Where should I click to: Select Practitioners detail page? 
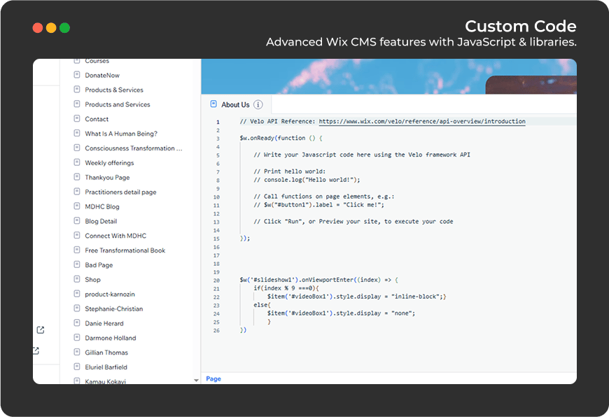coord(121,192)
